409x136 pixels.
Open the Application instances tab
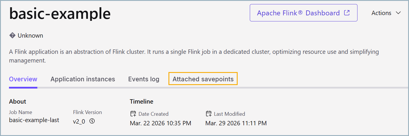83,79
